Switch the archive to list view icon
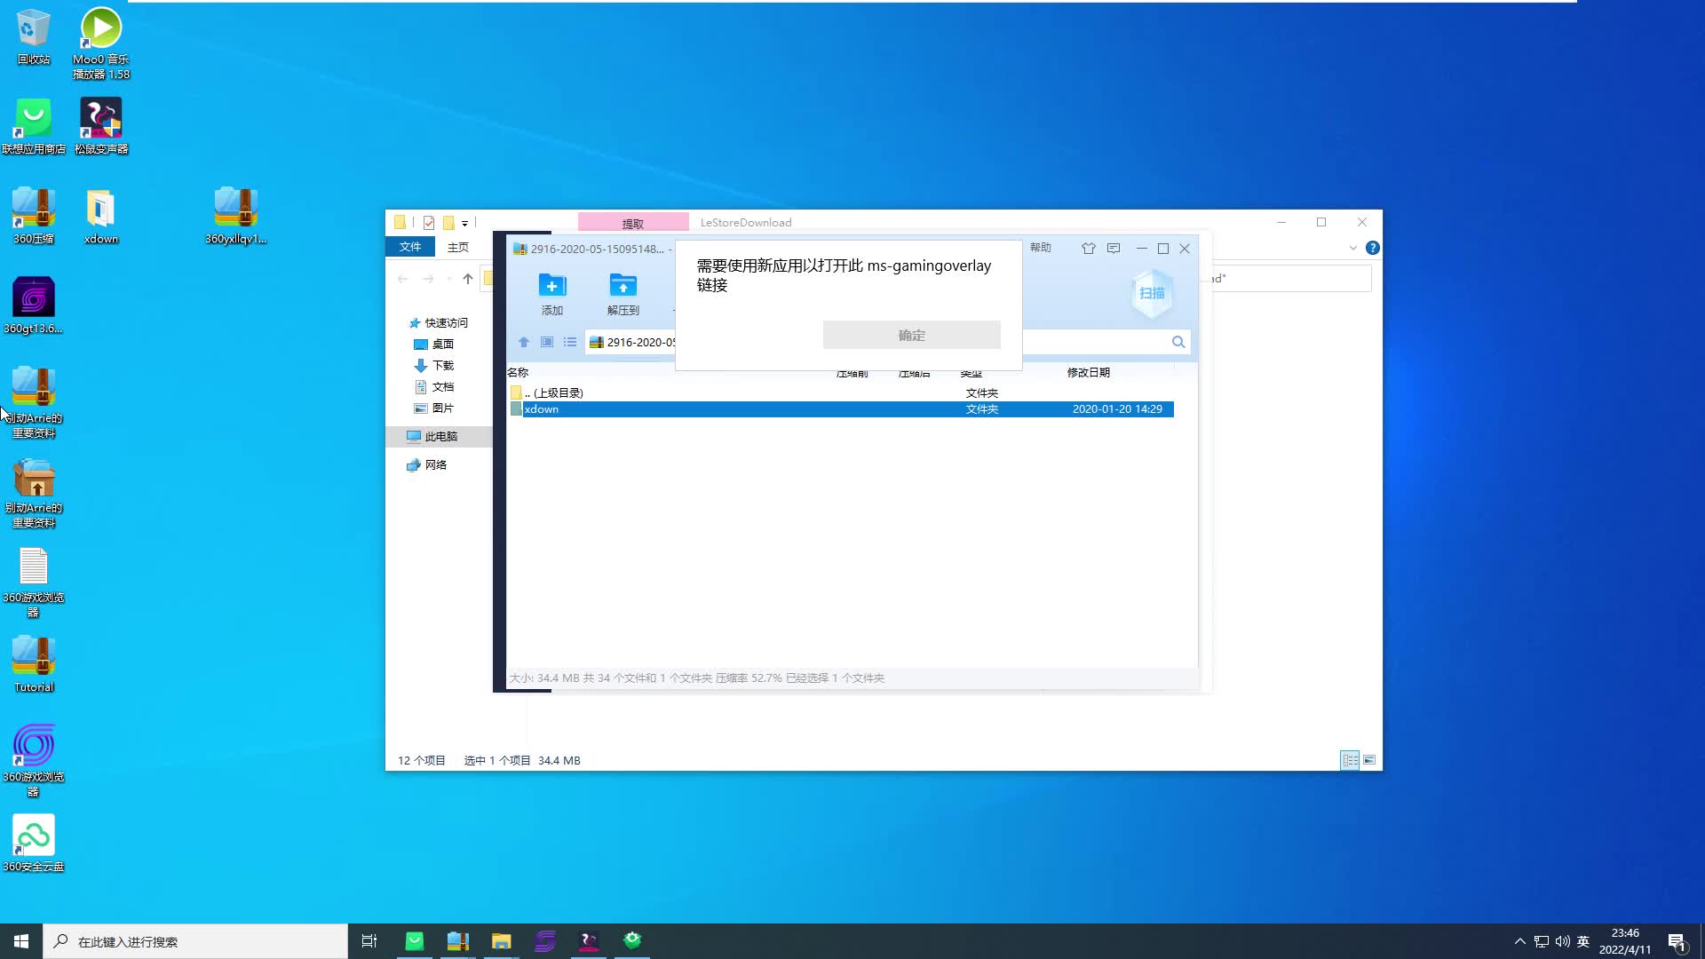 [570, 342]
